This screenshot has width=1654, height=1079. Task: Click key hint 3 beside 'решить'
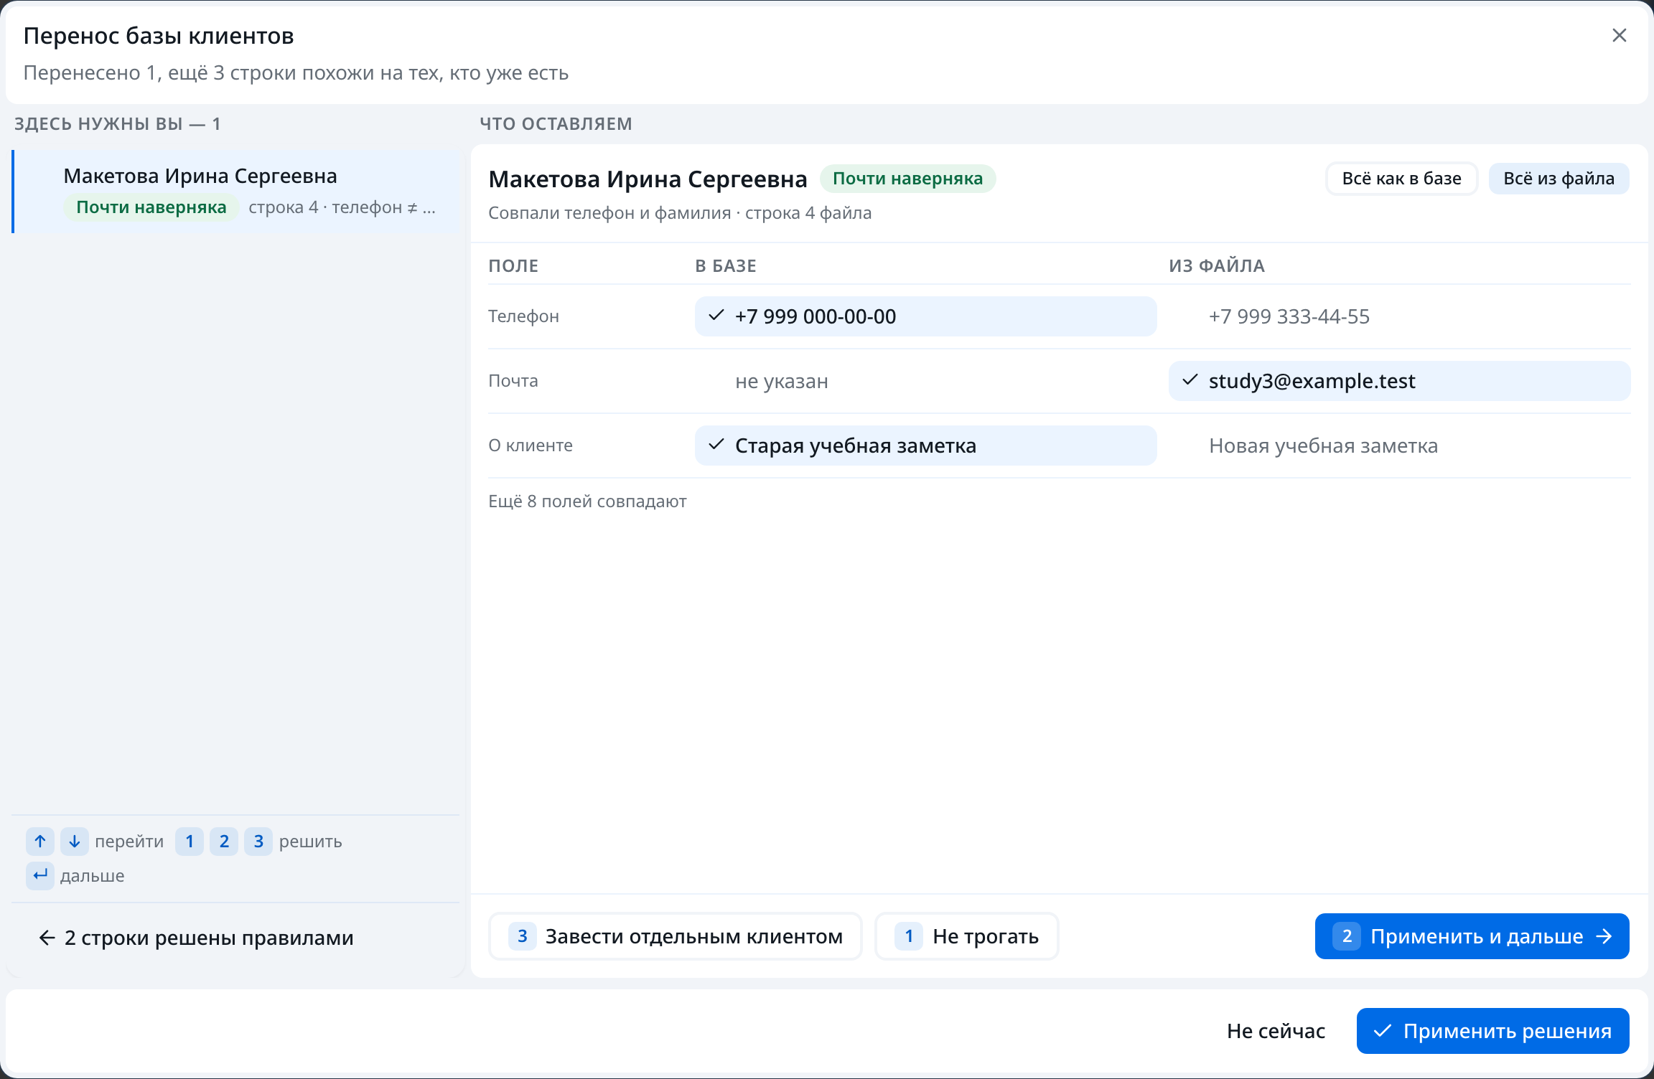258,841
